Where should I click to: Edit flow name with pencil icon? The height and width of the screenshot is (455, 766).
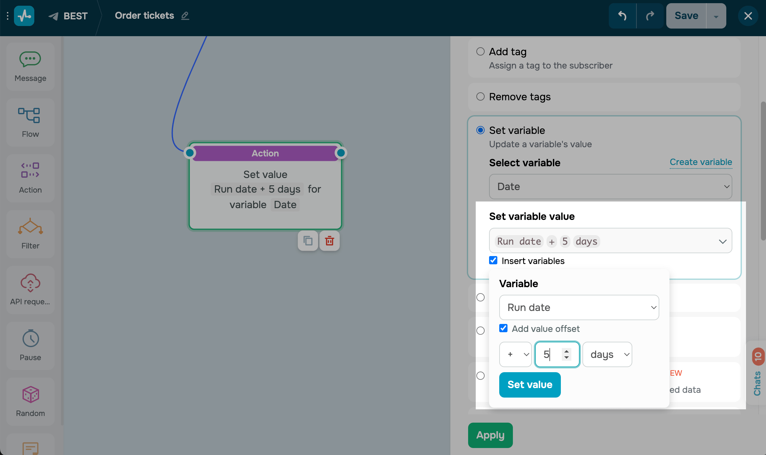pyautogui.click(x=185, y=16)
